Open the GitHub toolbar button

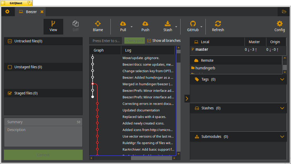pos(193,26)
